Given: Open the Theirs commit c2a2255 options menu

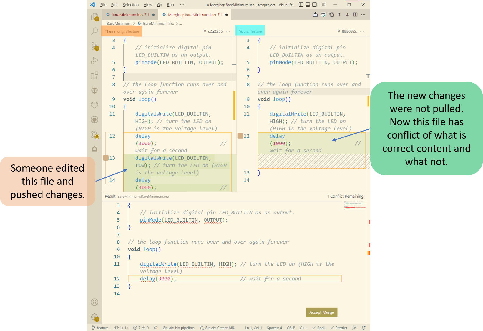Looking at the screenshot, I should point(228,31).
